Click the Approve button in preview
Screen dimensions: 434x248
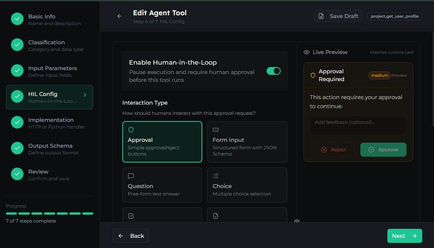383,150
